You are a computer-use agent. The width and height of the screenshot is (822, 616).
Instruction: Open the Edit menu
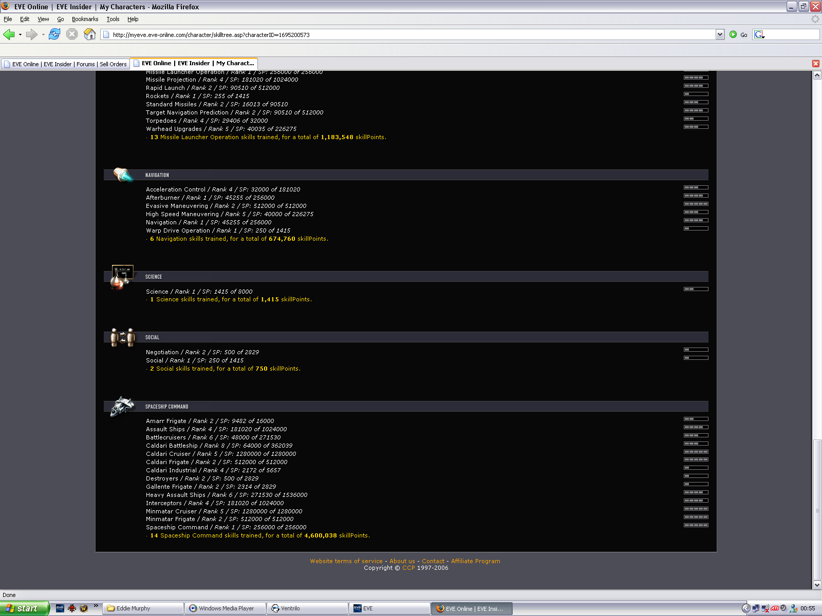[25, 19]
